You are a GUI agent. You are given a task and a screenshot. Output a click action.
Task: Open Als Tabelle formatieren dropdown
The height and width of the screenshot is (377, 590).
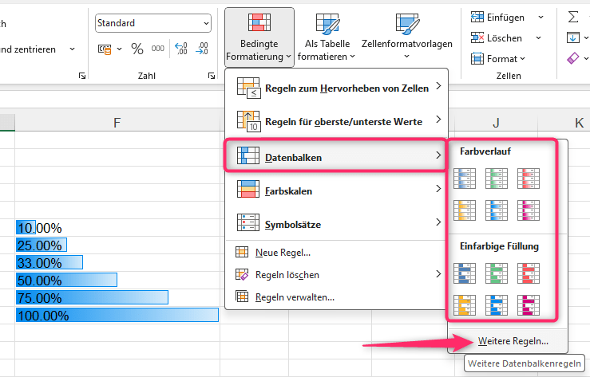click(327, 37)
